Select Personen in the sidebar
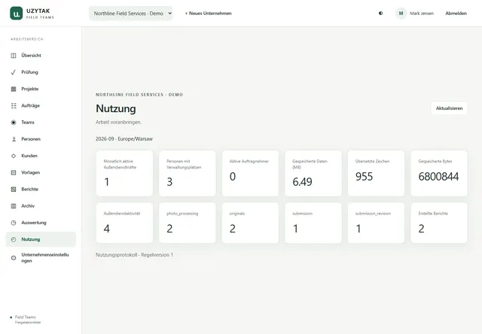 click(x=41, y=139)
